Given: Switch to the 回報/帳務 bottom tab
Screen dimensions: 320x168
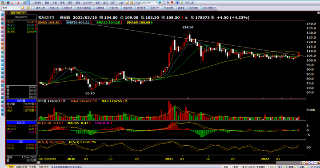Looking at the screenshot, I should coord(44,167).
